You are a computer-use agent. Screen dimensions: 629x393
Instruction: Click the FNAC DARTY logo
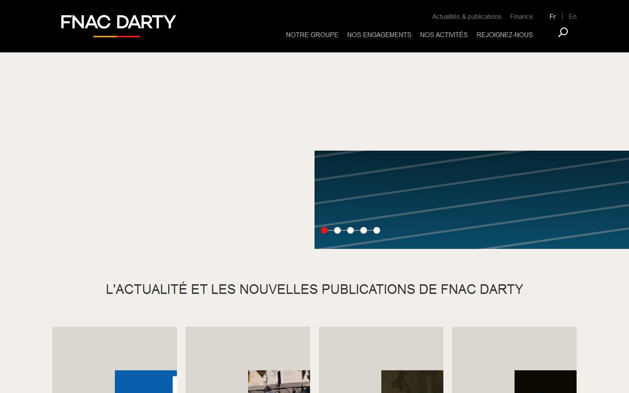(117, 24)
